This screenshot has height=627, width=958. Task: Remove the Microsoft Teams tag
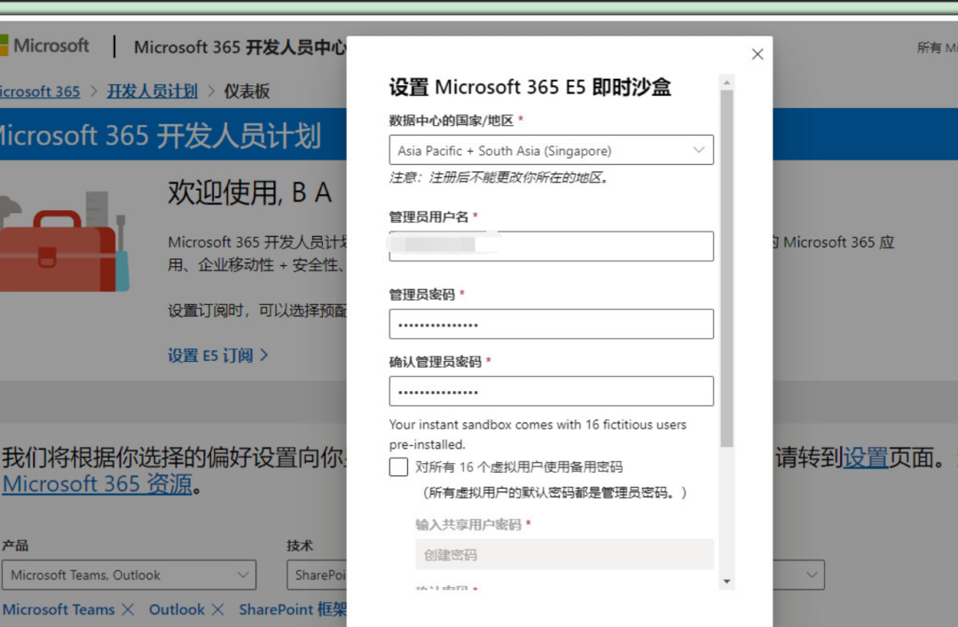pos(128,609)
